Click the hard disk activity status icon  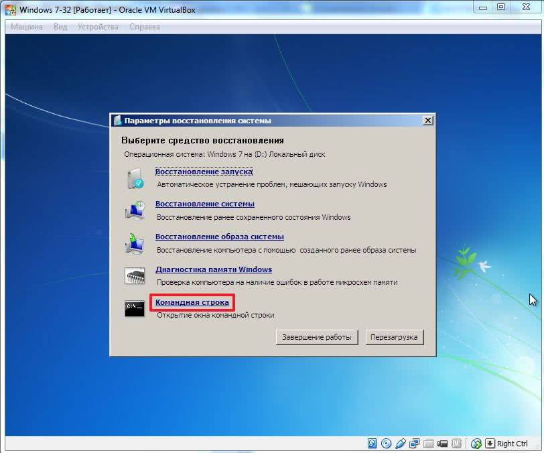[x=372, y=444]
